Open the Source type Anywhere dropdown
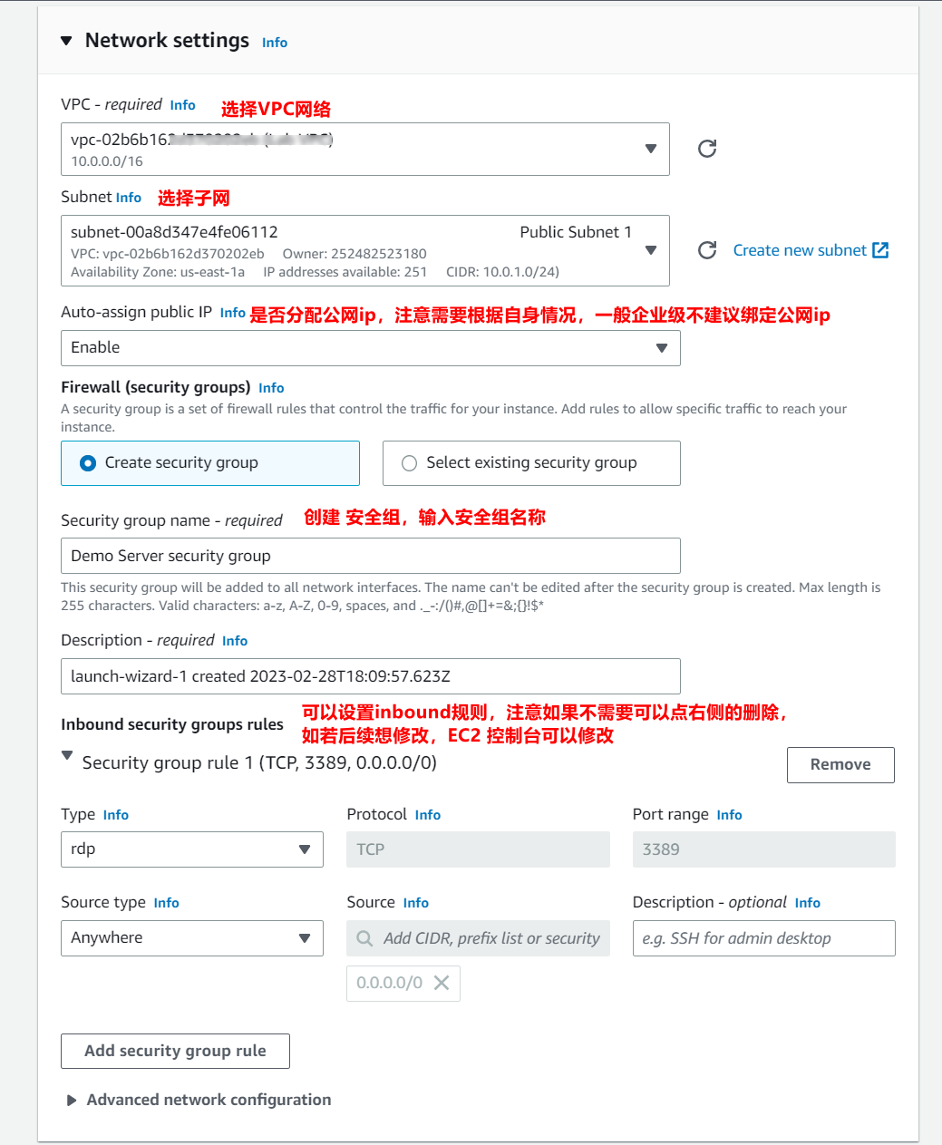942x1145 pixels. pyautogui.click(x=191, y=938)
